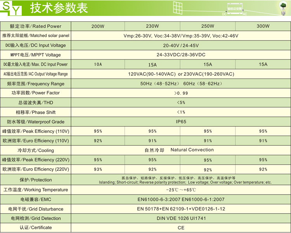Click the <1% phase shift value
The image size is (291, 233).
pos(181,112)
